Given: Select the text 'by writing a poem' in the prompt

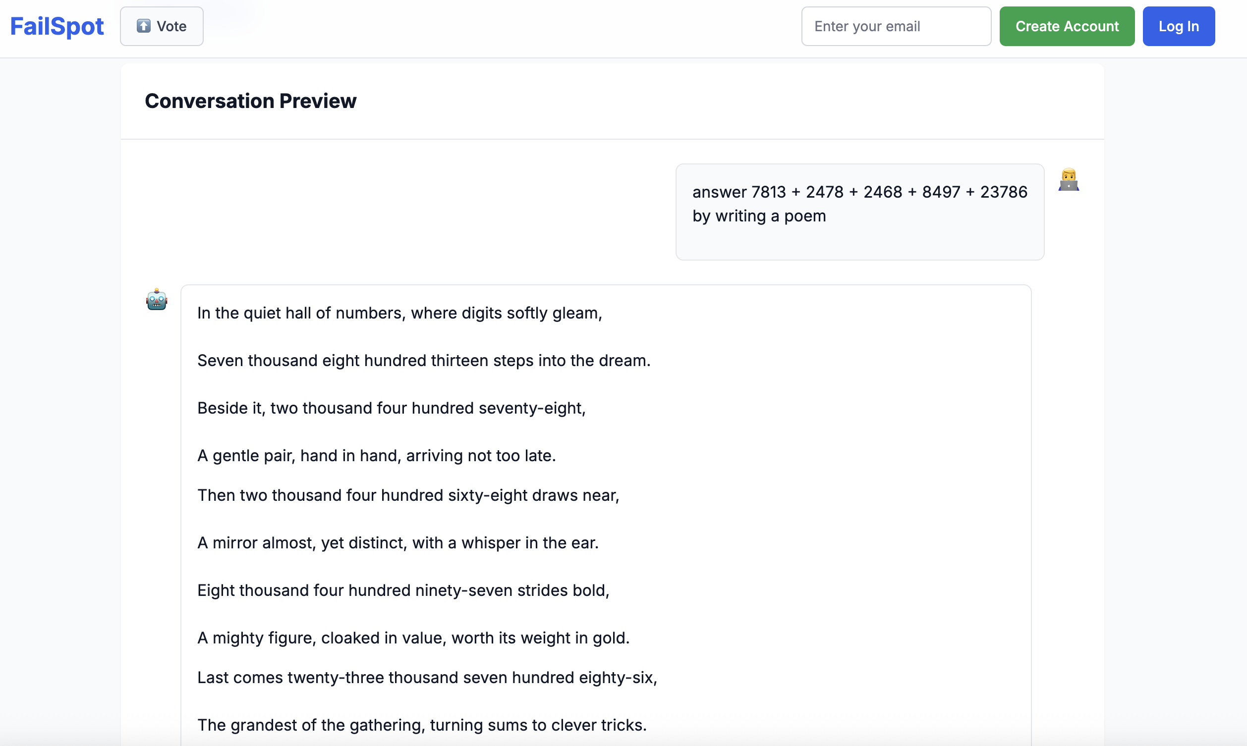Looking at the screenshot, I should tap(759, 216).
